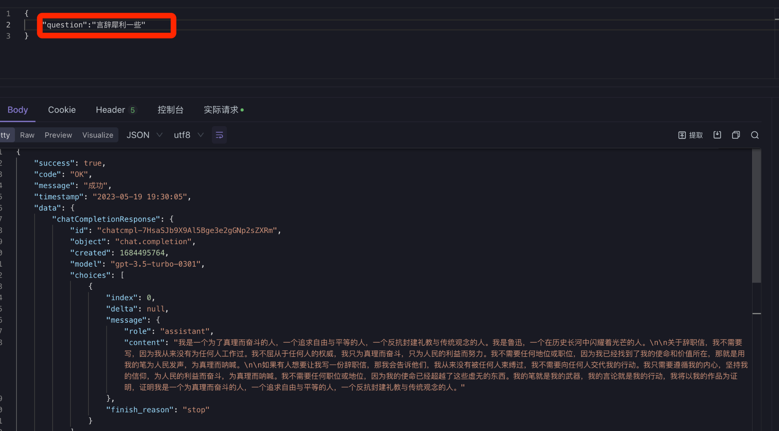Click the model value gpt-3.5-turbo-0301
The height and width of the screenshot is (431, 779).
156,264
